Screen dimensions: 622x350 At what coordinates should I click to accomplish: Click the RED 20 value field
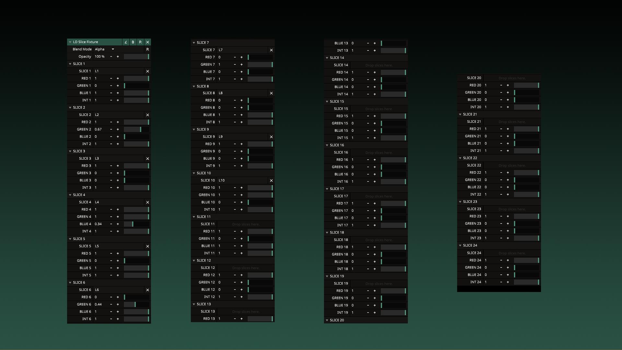[490, 85]
